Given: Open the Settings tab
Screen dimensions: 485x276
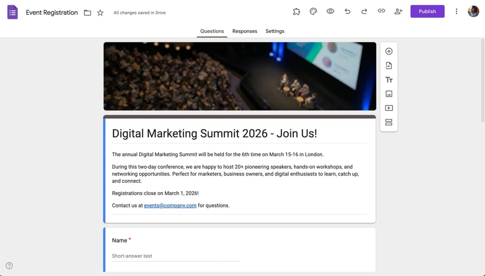Looking at the screenshot, I should coord(275,31).
